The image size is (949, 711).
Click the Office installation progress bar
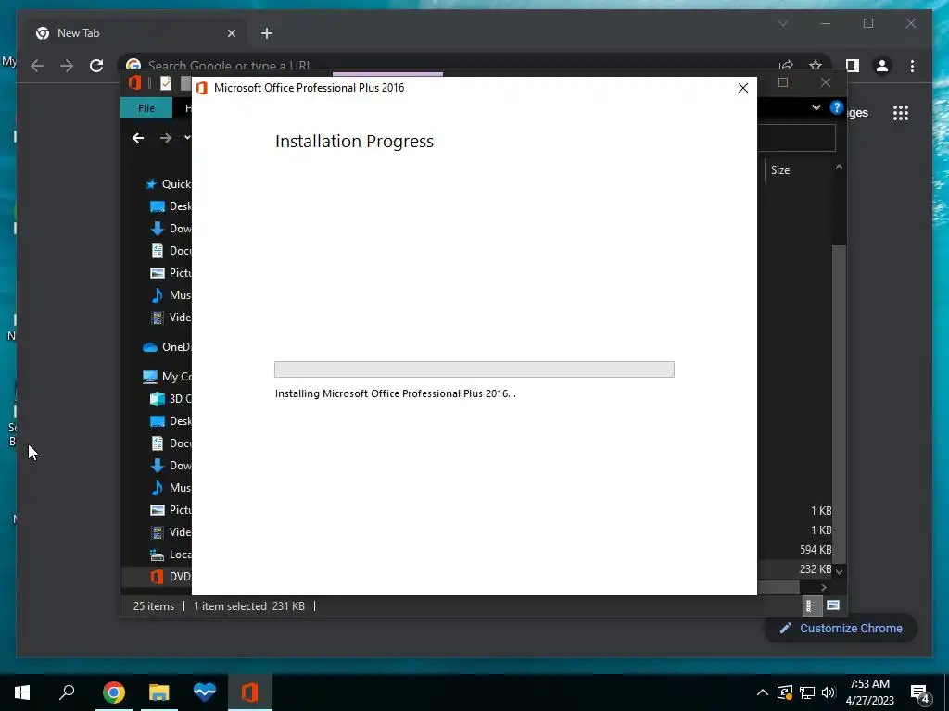click(474, 369)
